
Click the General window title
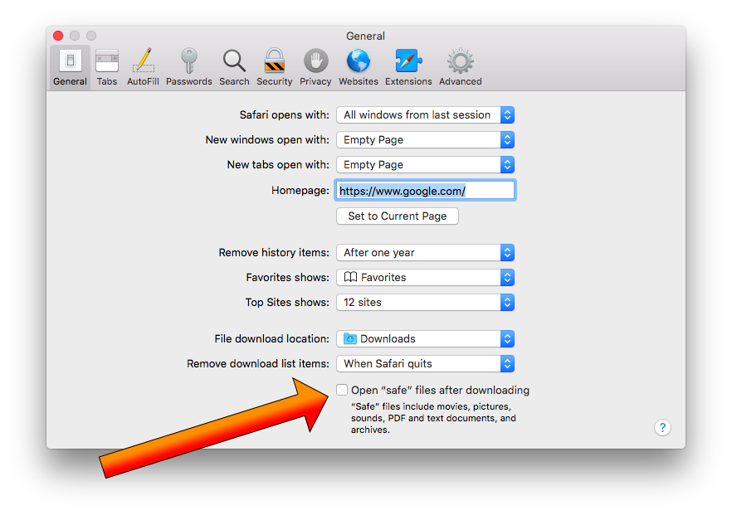pyautogui.click(x=365, y=36)
